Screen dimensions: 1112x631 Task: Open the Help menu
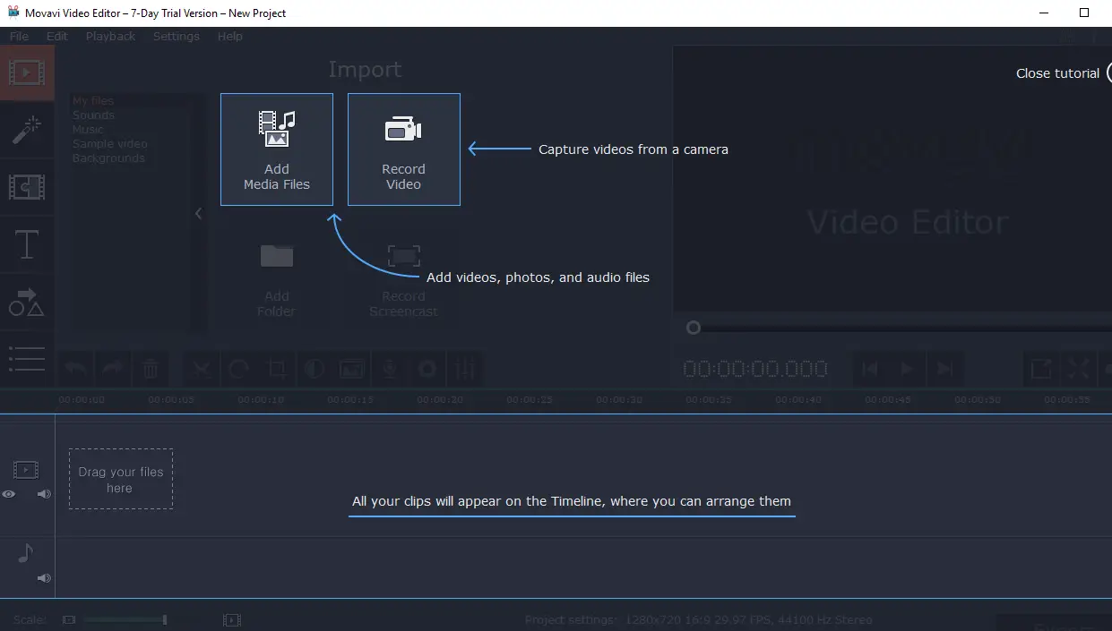(229, 36)
